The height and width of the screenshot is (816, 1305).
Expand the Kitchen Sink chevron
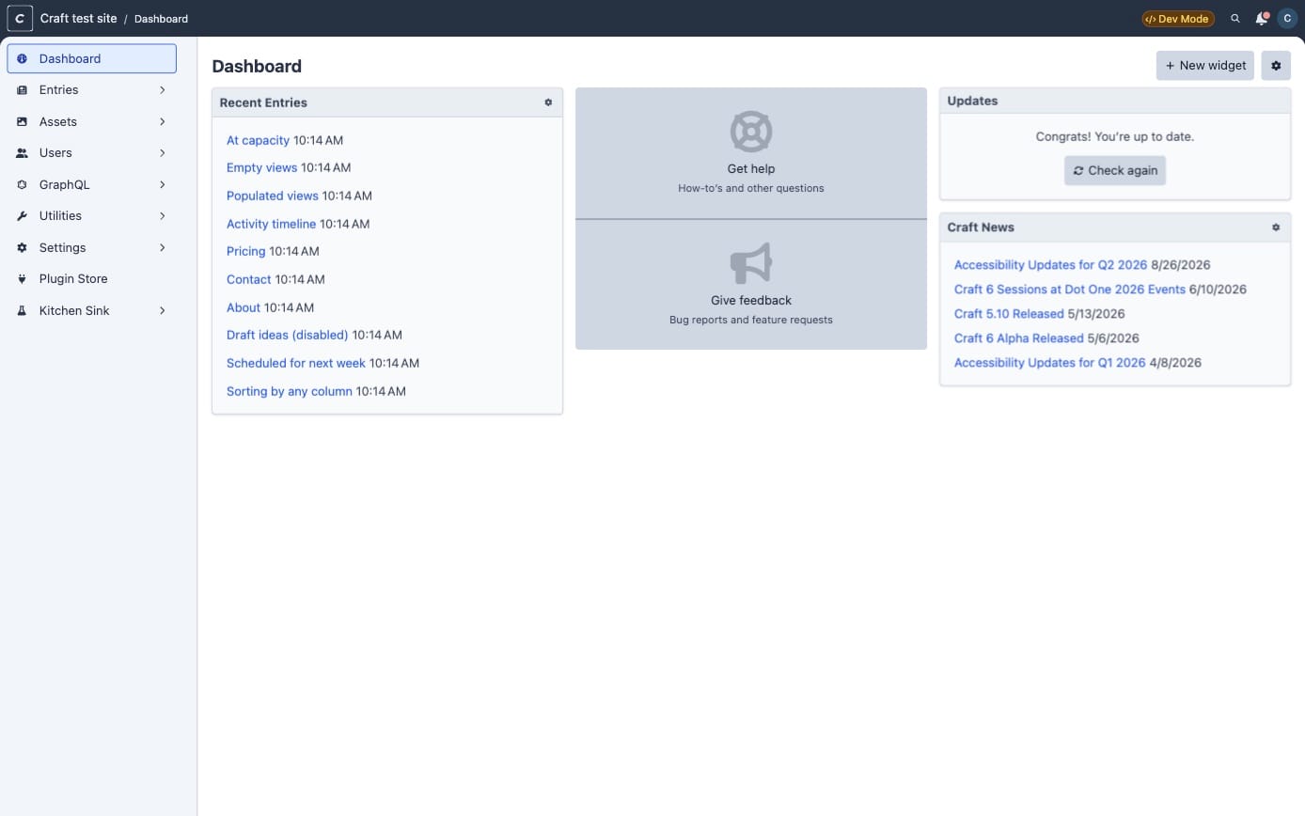tap(163, 311)
